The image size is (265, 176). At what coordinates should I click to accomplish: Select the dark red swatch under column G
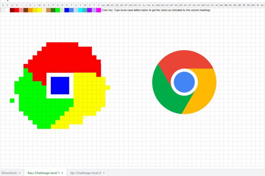pyautogui.click(x=12, y=10)
